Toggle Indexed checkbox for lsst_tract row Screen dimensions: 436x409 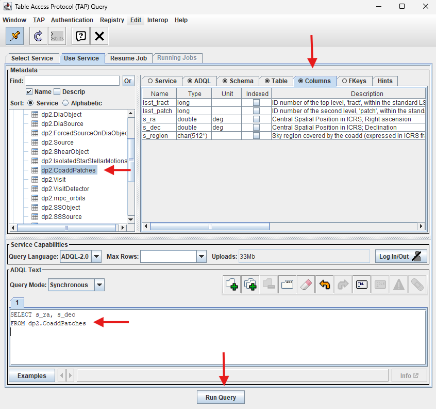click(x=256, y=103)
